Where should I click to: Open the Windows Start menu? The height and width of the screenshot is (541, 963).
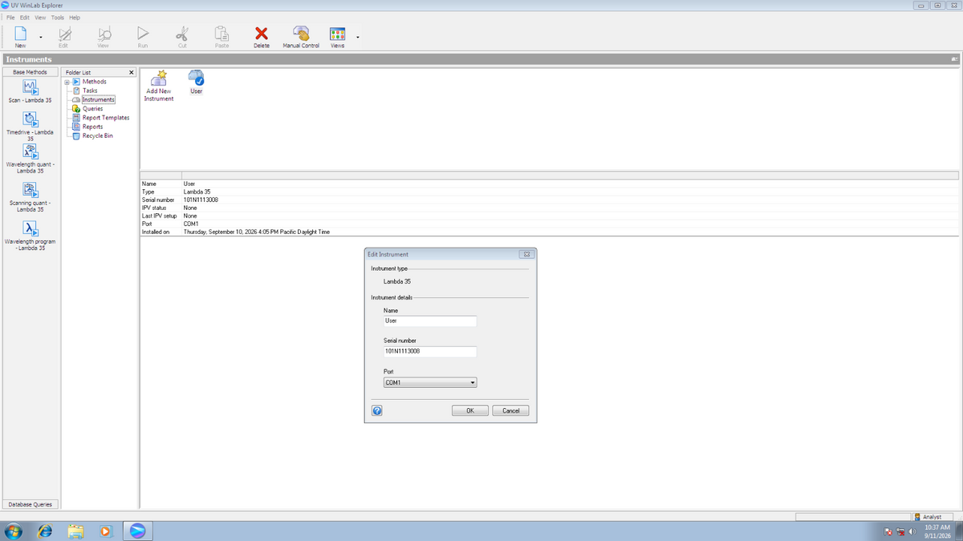pyautogui.click(x=14, y=530)
